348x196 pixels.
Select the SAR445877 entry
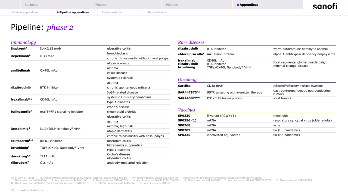point(188,98)
